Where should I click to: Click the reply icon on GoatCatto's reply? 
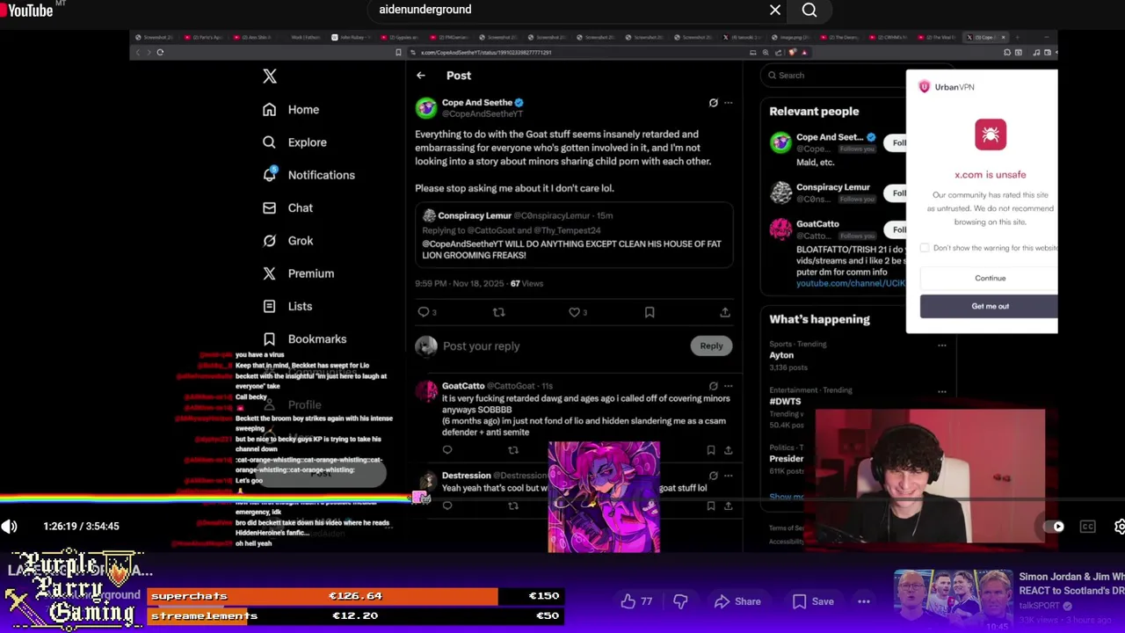[447, 450]
